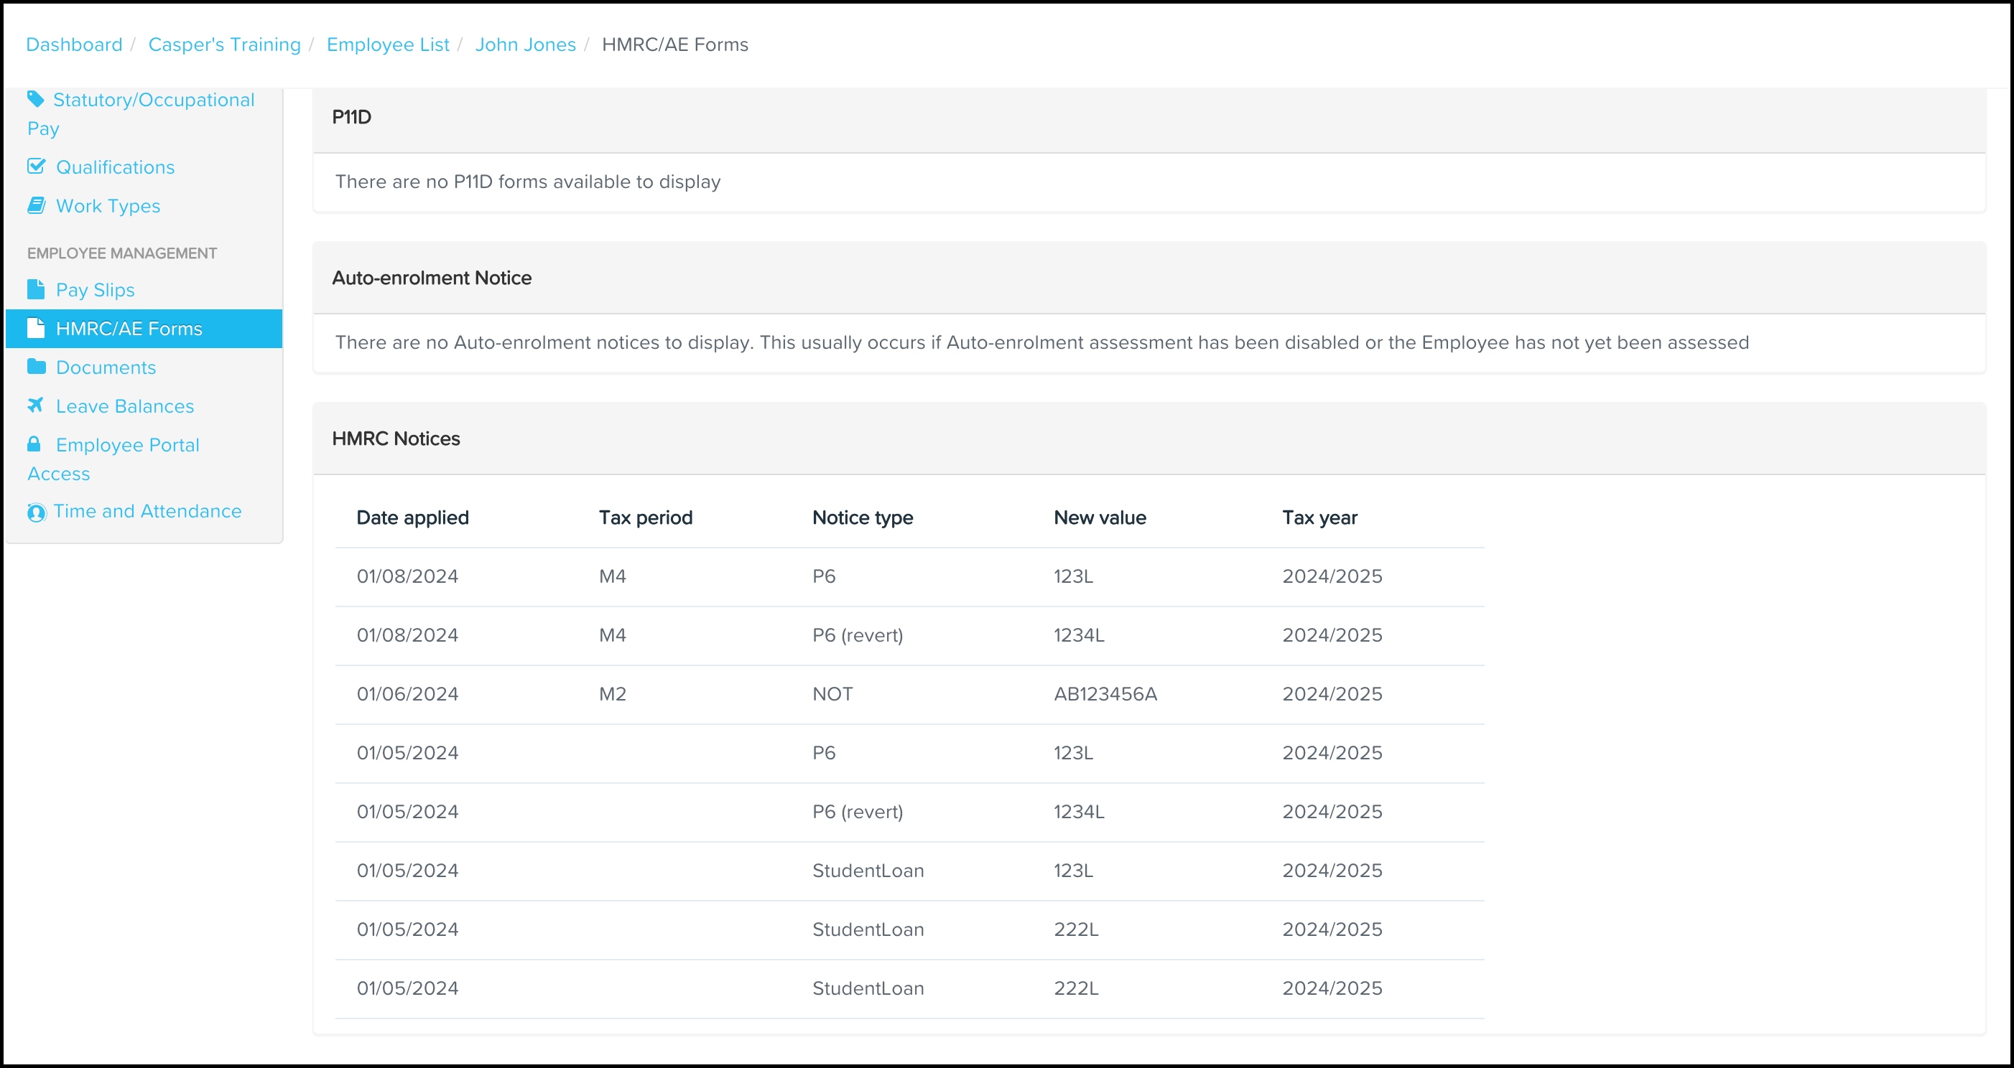Screen dimensions: 2014x1068
Task: Click 2024/2025 in the AB123456A row
Action: [x=1332, y=694]
